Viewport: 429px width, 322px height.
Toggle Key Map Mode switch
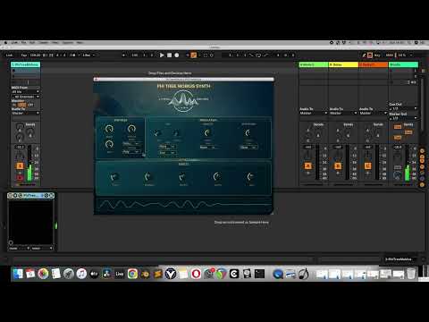tap(377, 55)
